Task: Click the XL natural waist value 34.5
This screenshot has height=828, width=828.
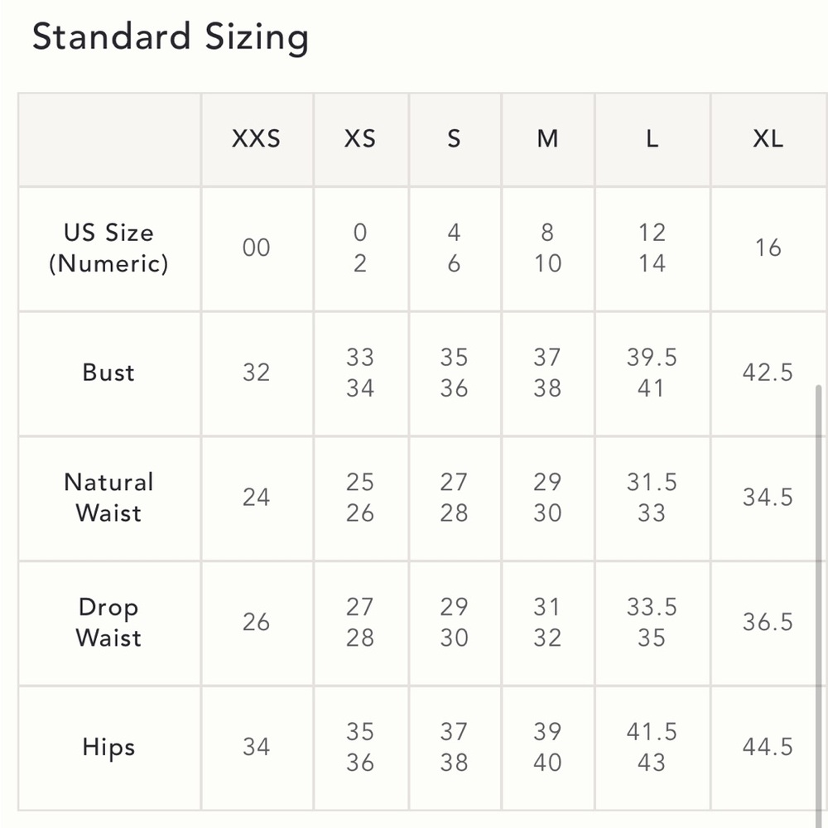Action: pos(768,498)
